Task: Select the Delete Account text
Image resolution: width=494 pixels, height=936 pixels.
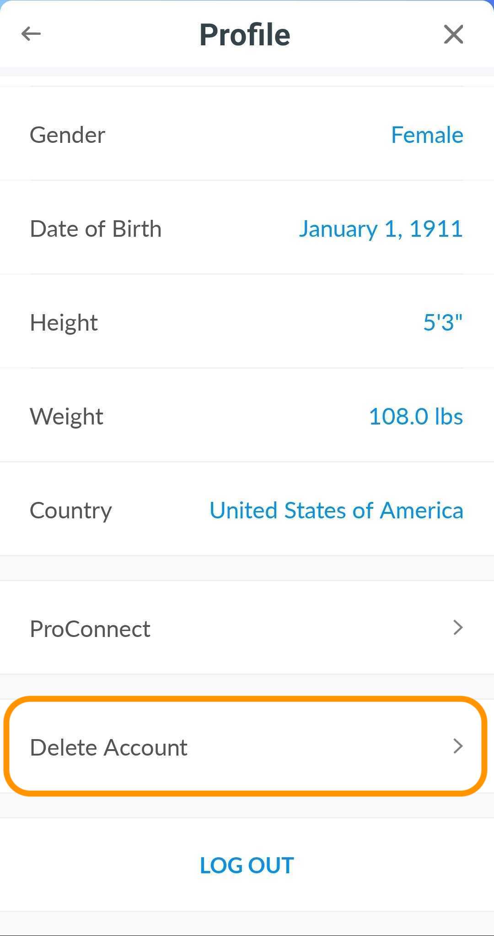Action: [109, 747]
